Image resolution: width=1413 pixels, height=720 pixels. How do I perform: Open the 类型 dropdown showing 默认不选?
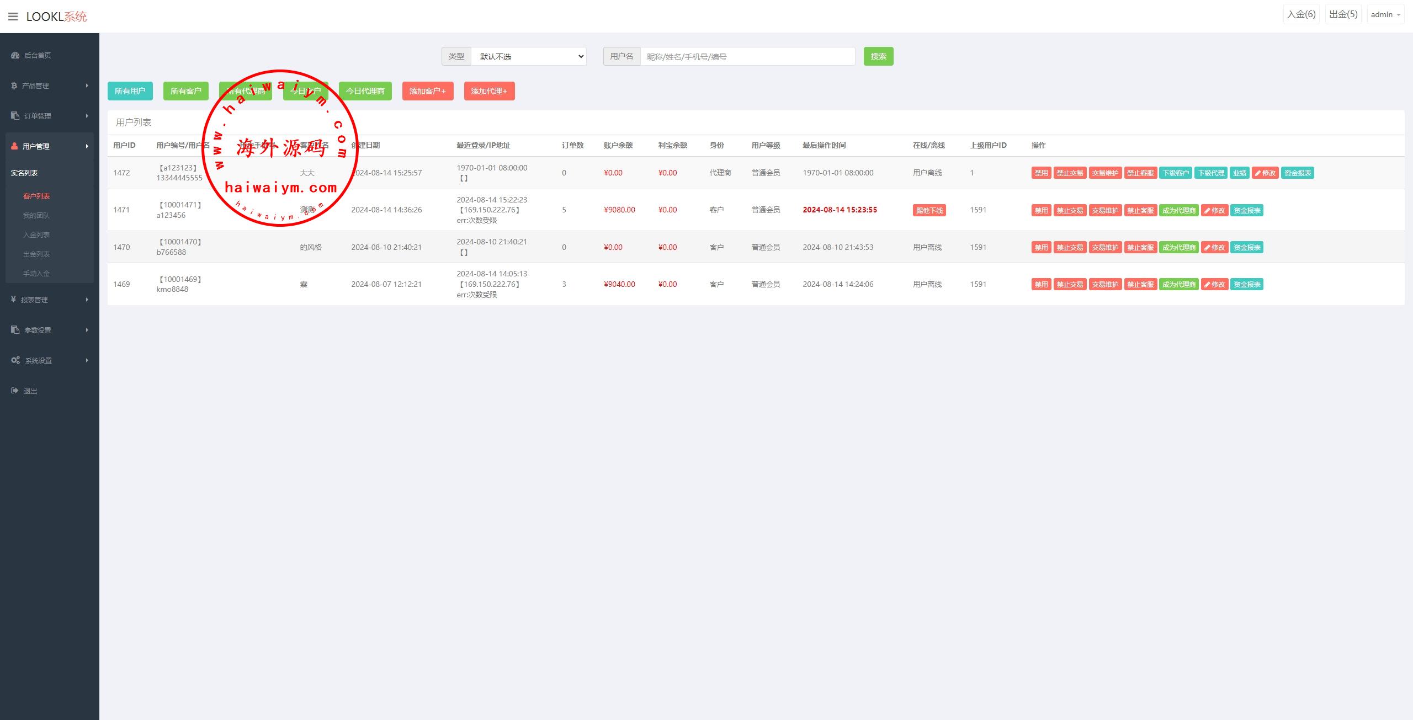pos(528,56)
